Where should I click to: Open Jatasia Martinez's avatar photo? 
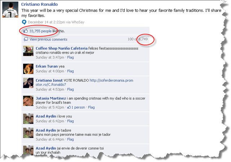(28, 101)
